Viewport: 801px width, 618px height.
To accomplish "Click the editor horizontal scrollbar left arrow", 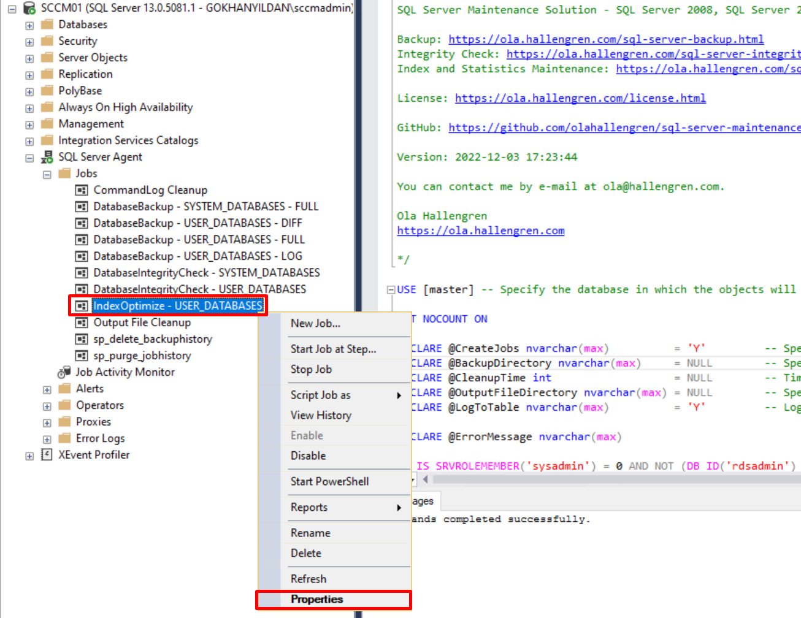I will 425,479.
